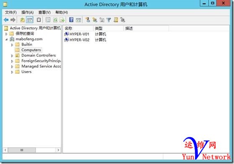Open the 文件(F) menu

(11, 13)
